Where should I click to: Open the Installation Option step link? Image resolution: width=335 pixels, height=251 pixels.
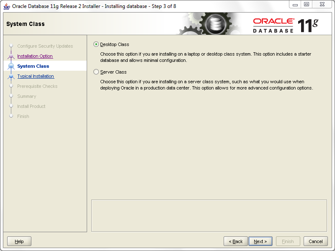point(35,56)
